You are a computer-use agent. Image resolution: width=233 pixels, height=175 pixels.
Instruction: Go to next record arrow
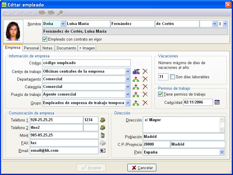[x=23, y=13]
